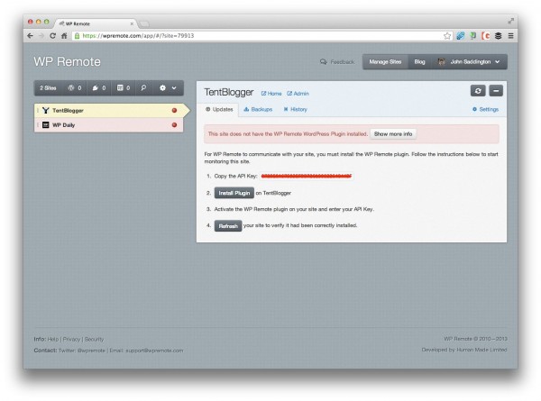Image resolution: width=541 pixels, height=401 pixels.
Task: Click the Human Made Limited credit link
Action: click(x=481, y=350)
